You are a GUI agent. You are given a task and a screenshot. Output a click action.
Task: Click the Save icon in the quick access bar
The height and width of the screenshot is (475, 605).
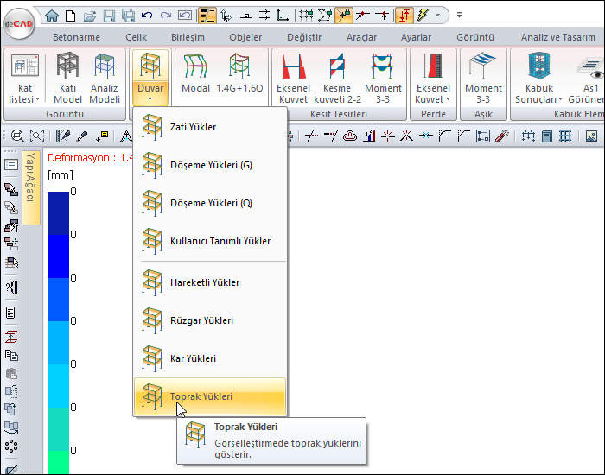(x=108, y=15)
